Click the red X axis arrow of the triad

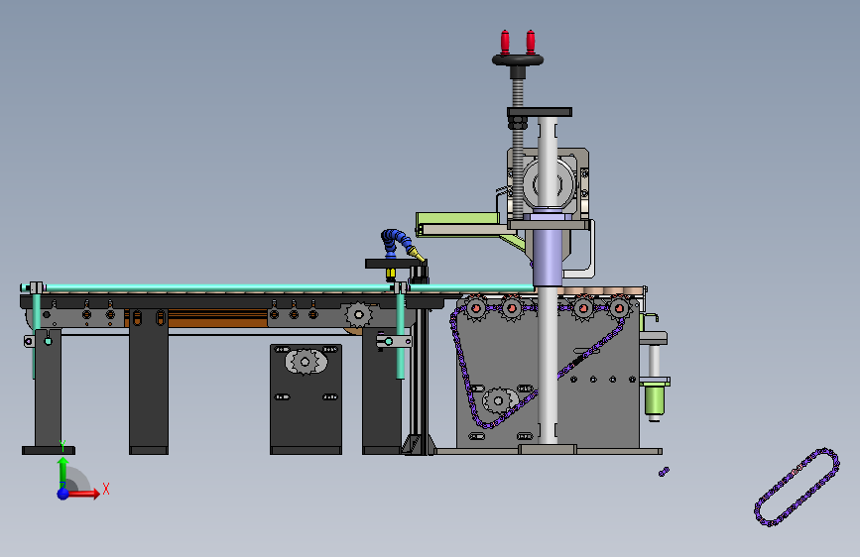coord(83,494)
